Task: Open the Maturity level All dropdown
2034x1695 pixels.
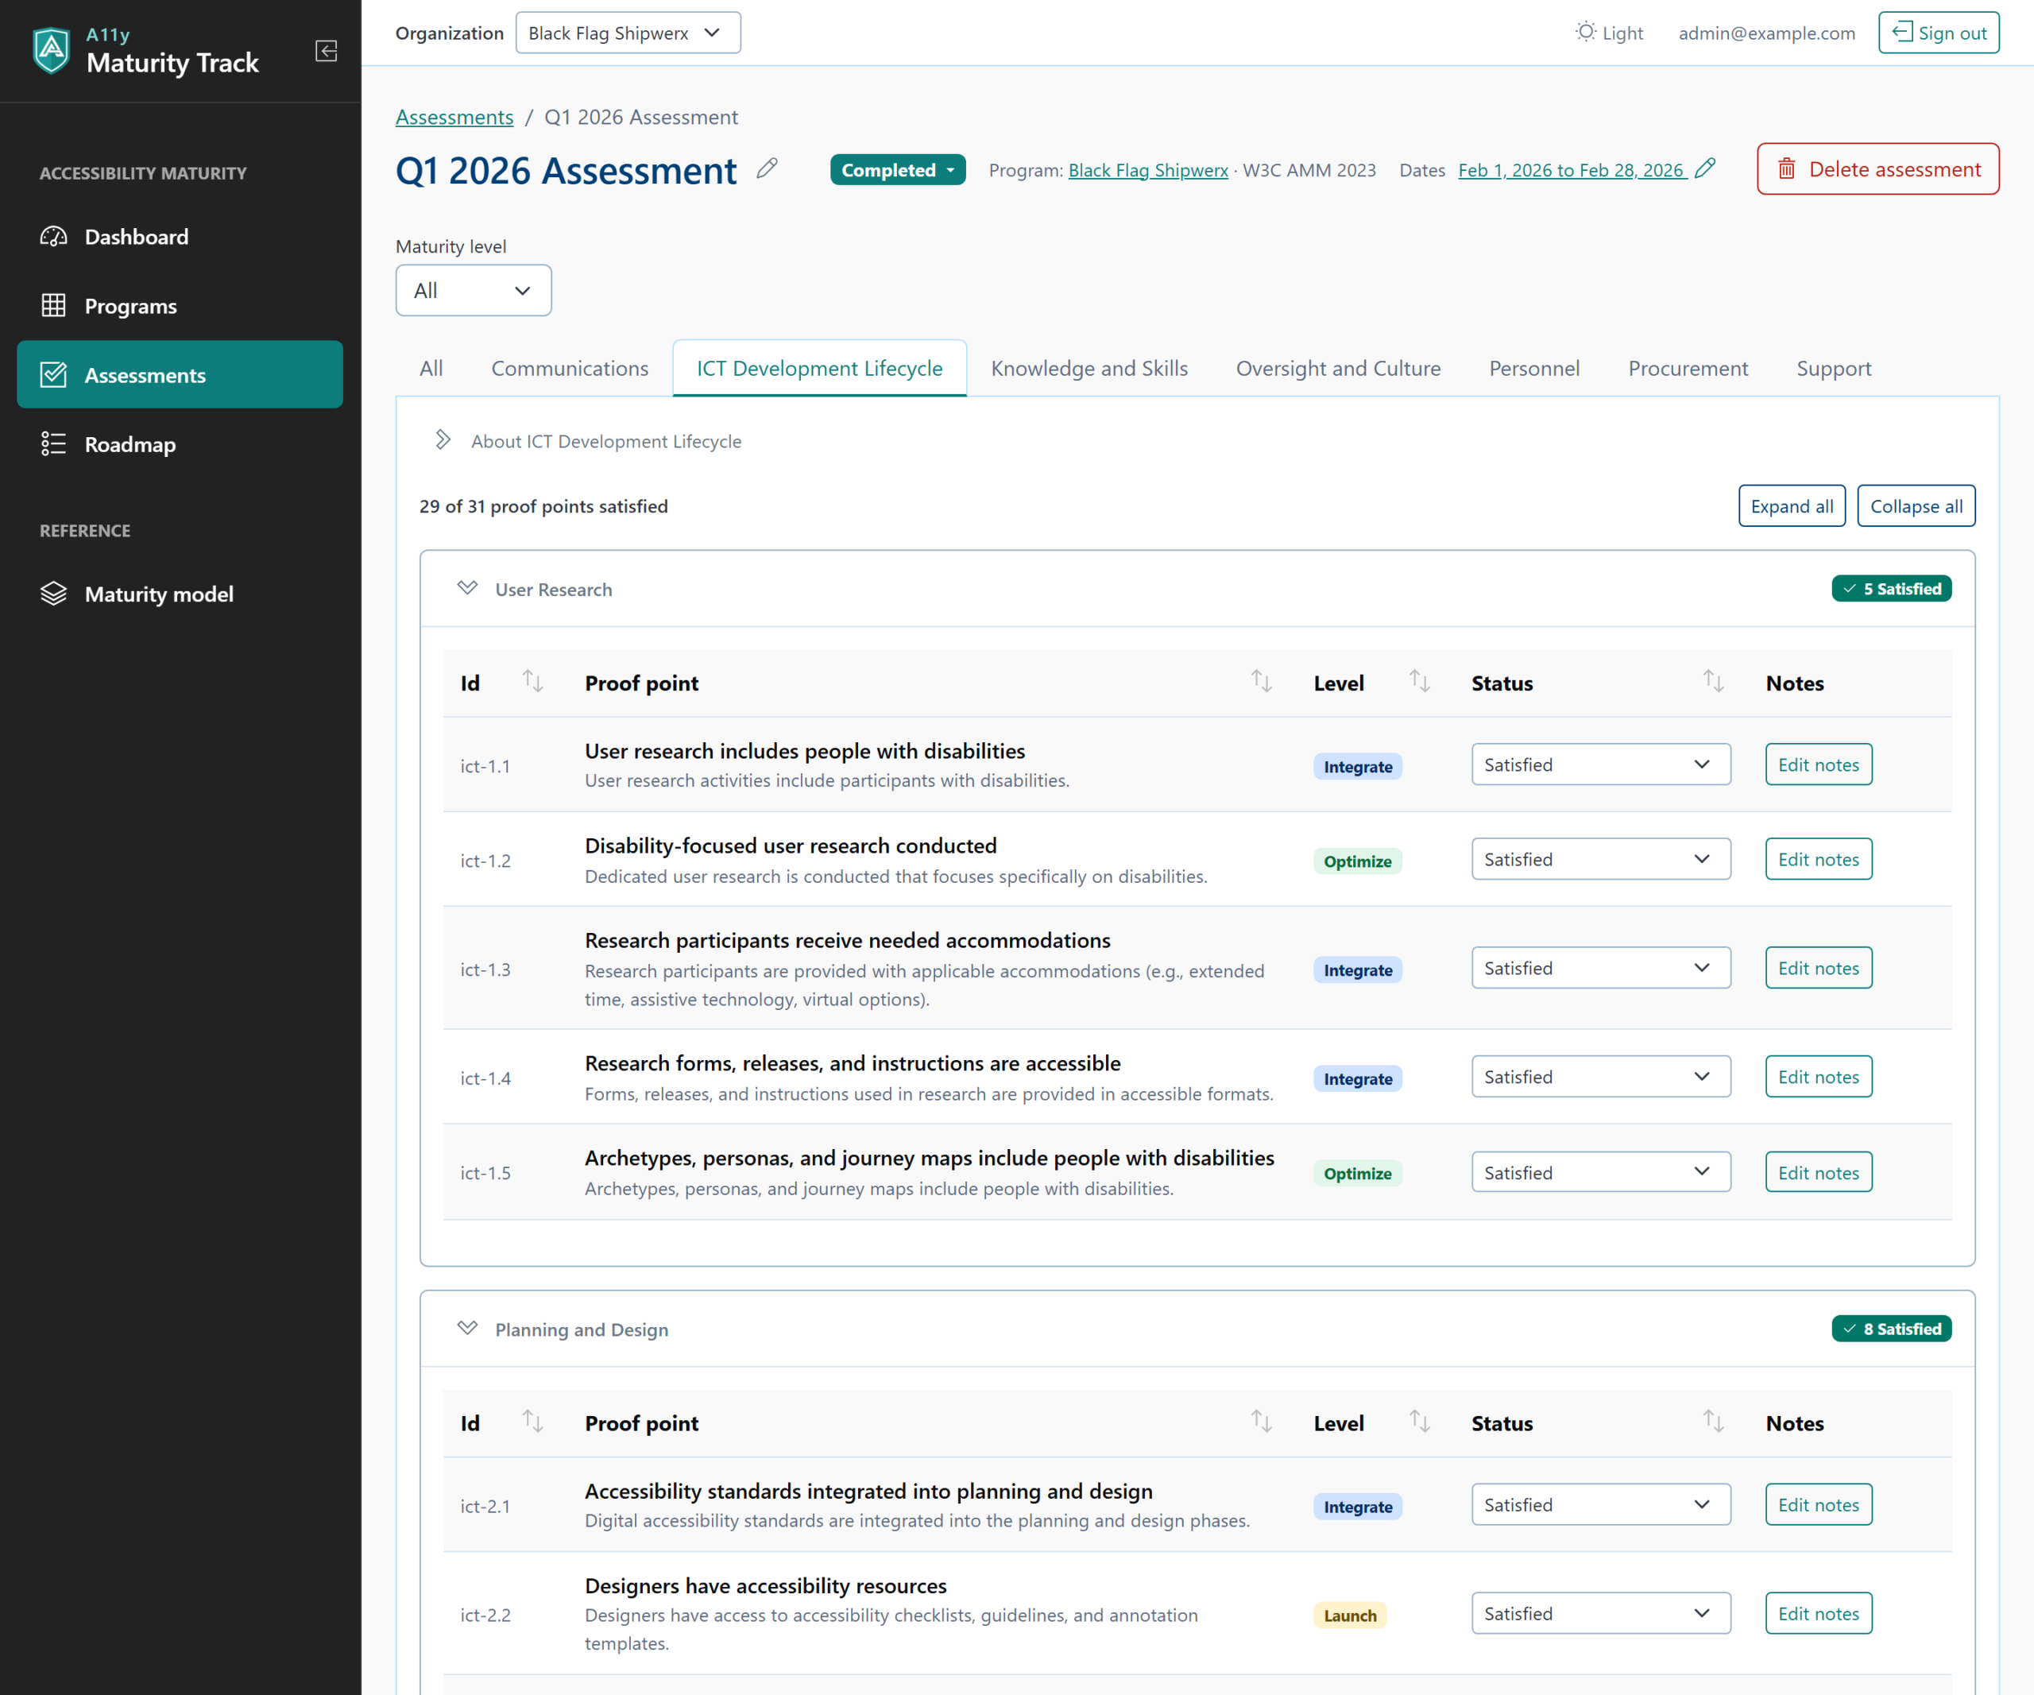Action: click(474, 291)
